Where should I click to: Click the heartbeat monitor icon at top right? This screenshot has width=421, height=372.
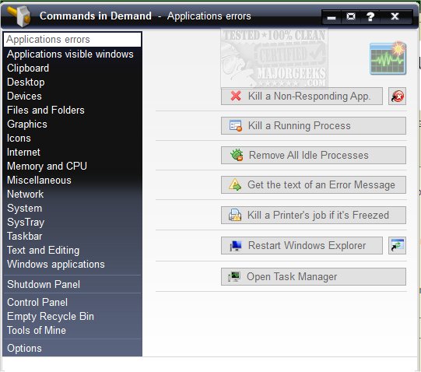click(388, 58)
